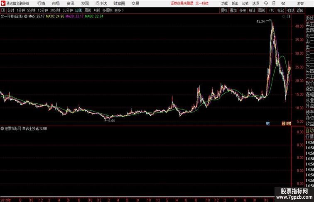Open the 交易 menu
Screen dimensions: 314x202
pyautogui.click(x=135, y=3)
